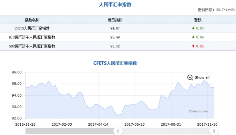Click the 2017-06-23 axis date label

click(x=135, y=124)
